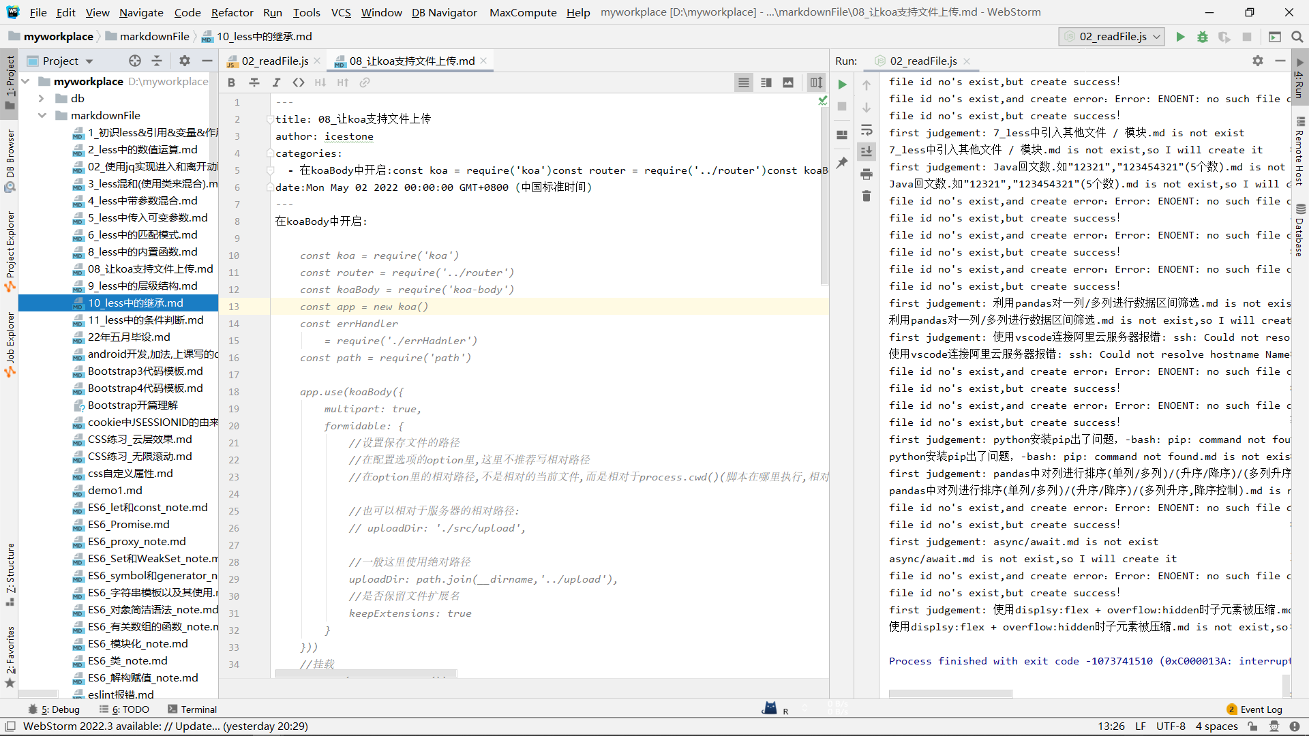Toggle scroll to end in Run console

(867, 151)
